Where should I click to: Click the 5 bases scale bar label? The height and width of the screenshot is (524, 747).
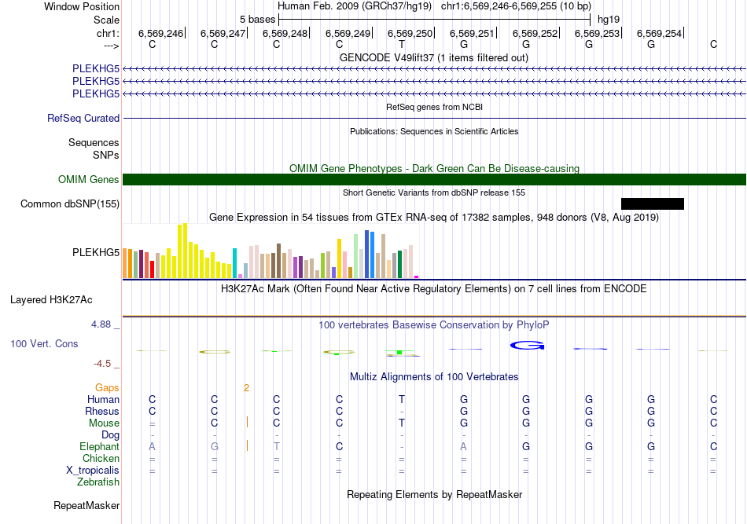pyautogui.click(x=257, y=20)
